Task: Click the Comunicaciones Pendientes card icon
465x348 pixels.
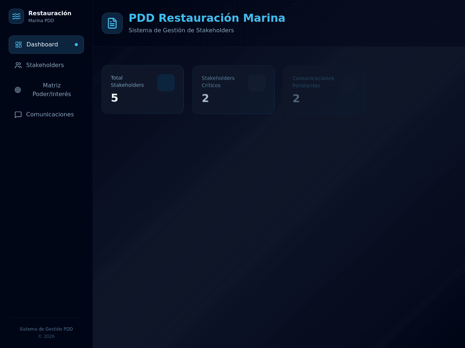Action: pyautogui.click(x=348, y=84)
